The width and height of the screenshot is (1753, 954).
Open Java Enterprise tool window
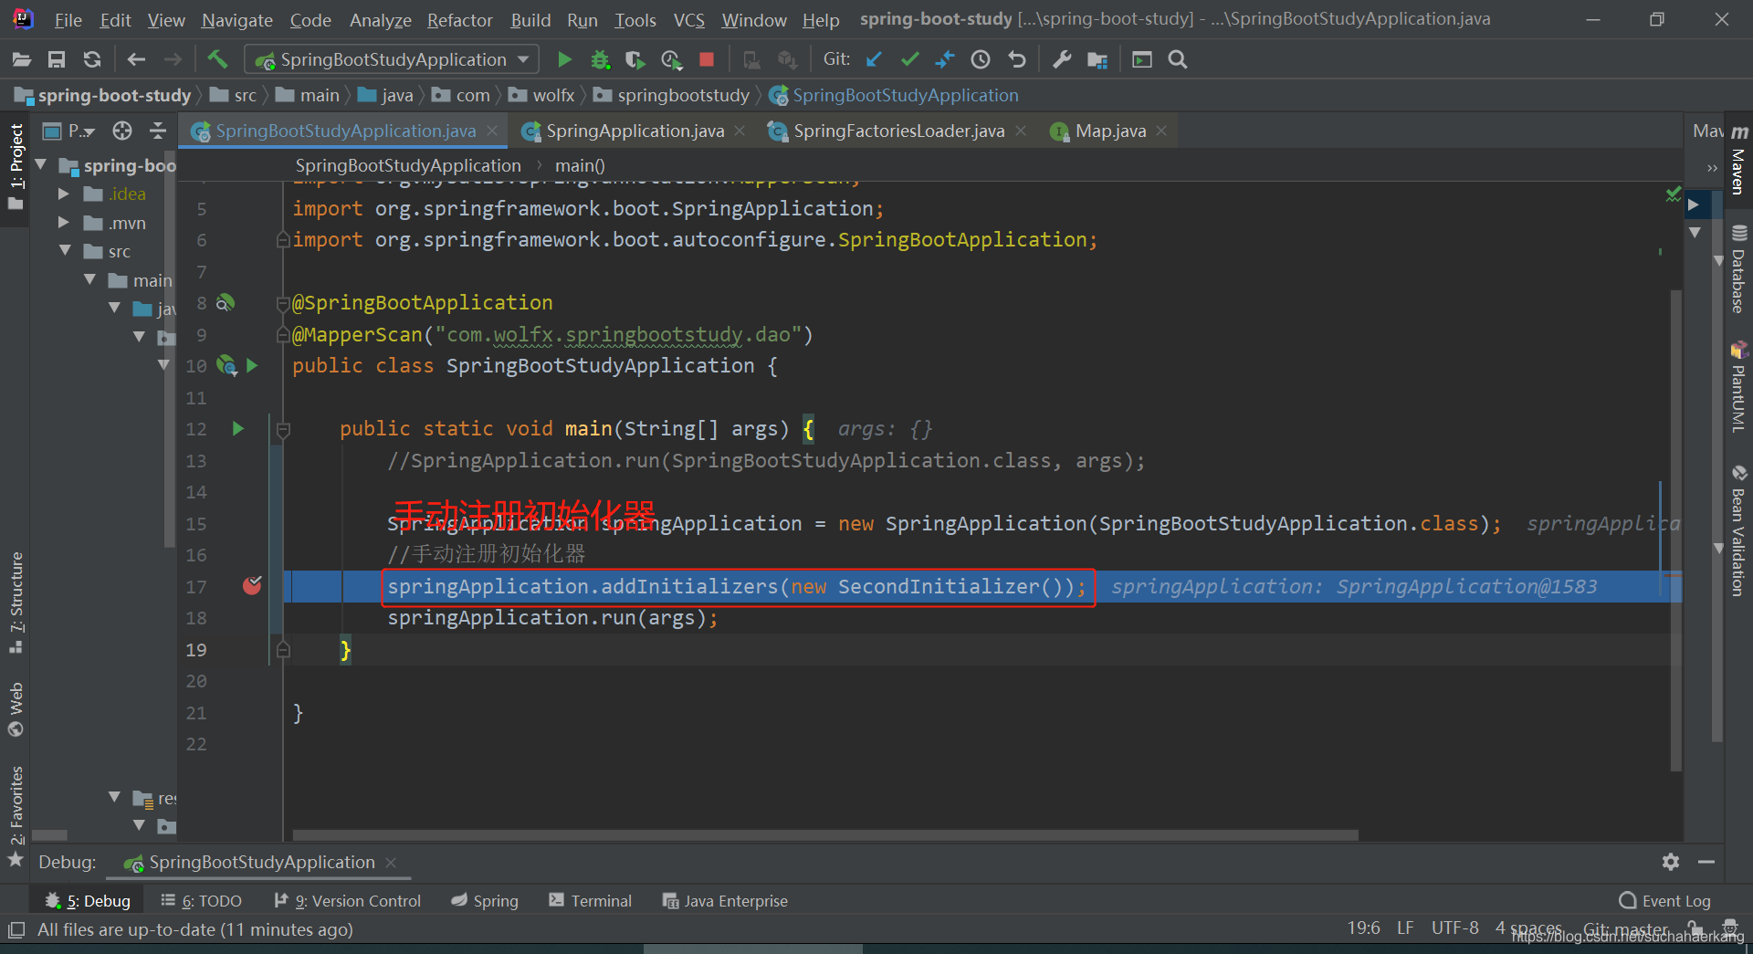(725, 901)
